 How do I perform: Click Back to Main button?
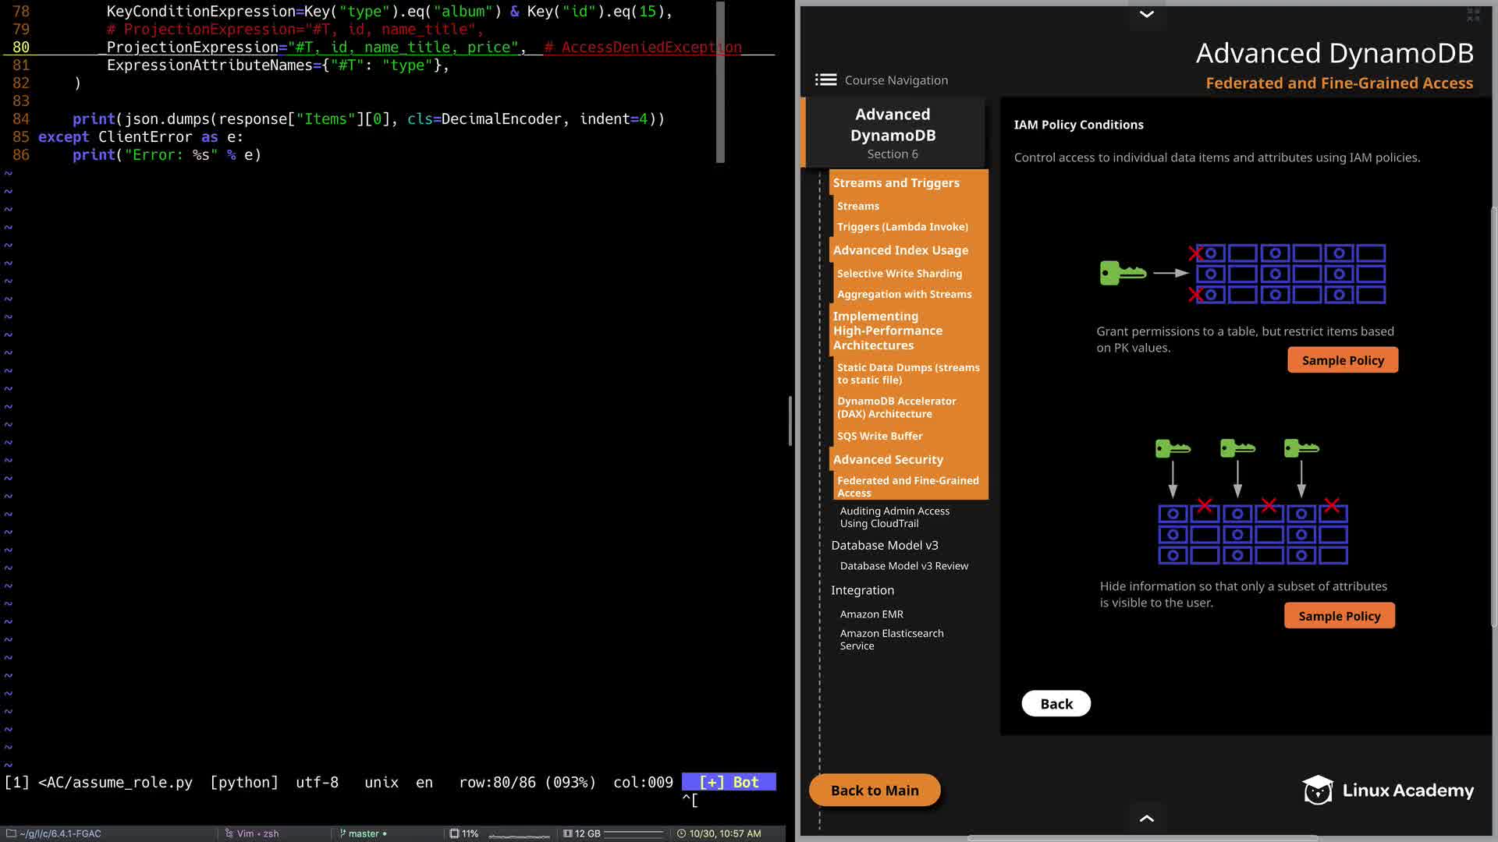pyautogui.click(x=874, y=791)
